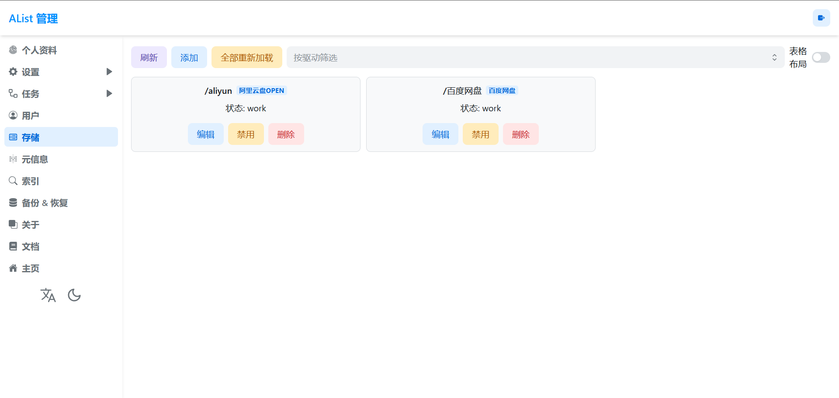Go to 用户 in the sidebar
This screenshot has width=839, height=398.
(x=61, y=116)
